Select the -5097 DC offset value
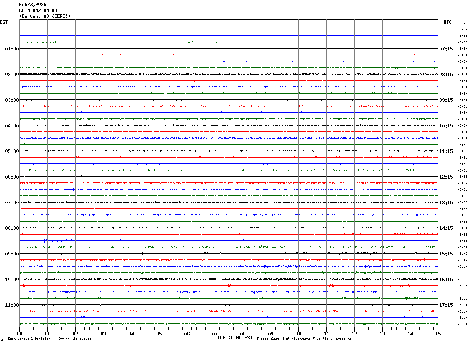 pyautogui.click(x=462, y=247)
